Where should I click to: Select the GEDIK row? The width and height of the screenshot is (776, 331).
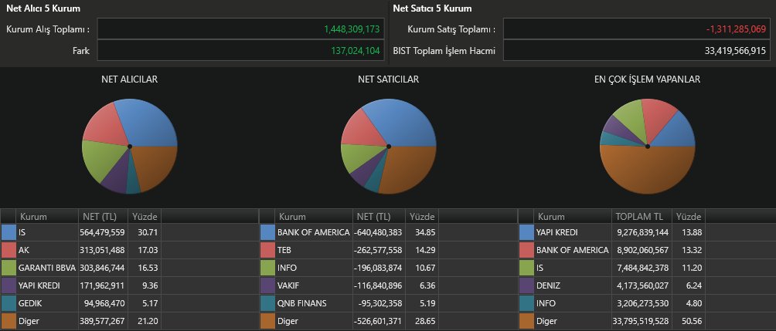click(130, 303)
